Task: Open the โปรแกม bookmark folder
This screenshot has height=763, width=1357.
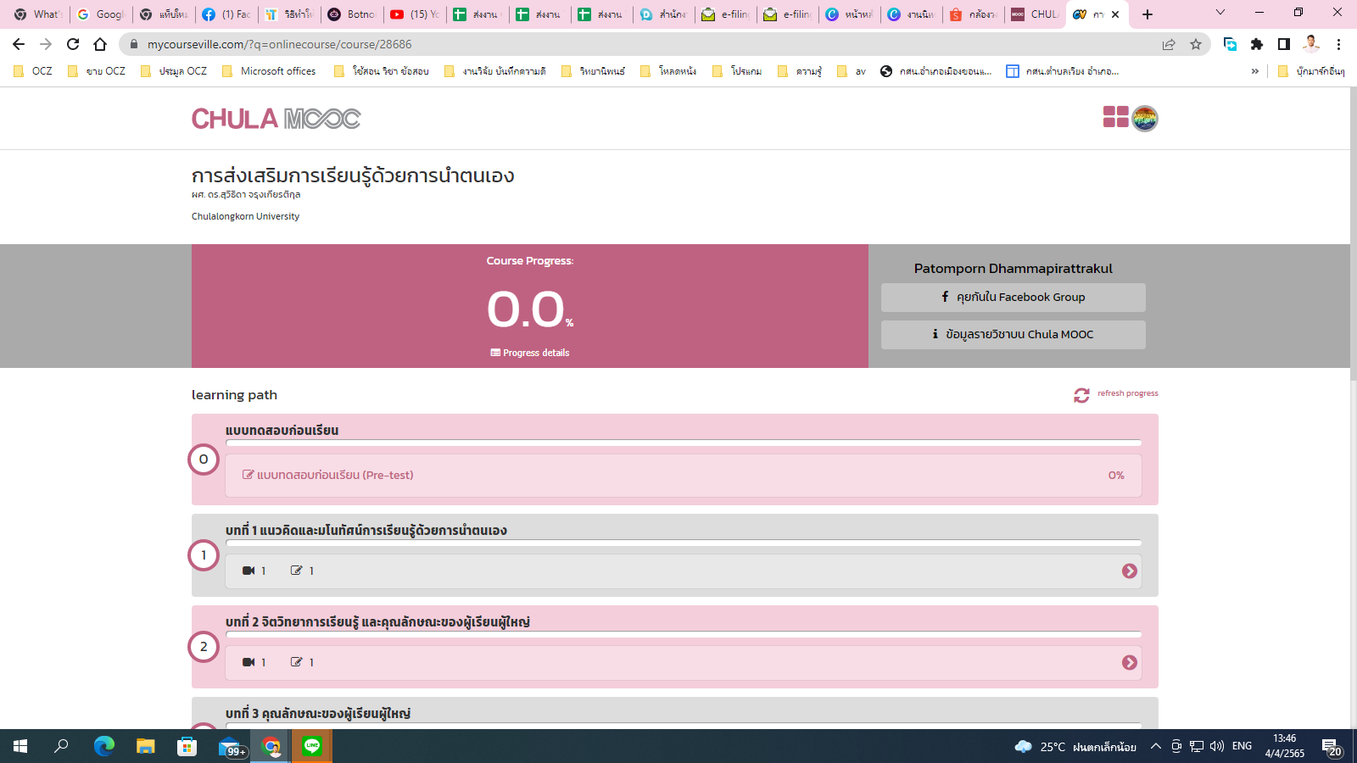Action: coord(737,71)
